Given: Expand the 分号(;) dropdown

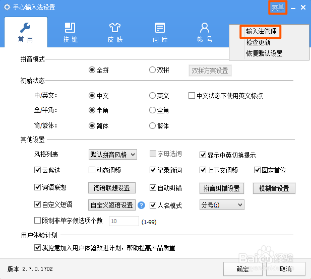Looking at the screenshot, I should [x=222, y=205].
